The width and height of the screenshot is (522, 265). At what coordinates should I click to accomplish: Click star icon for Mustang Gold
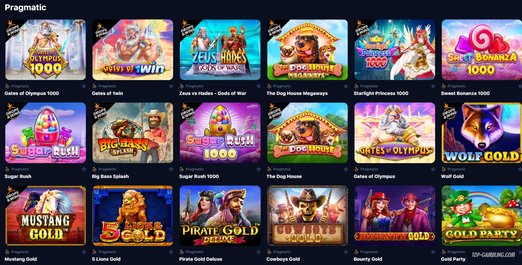84,252
